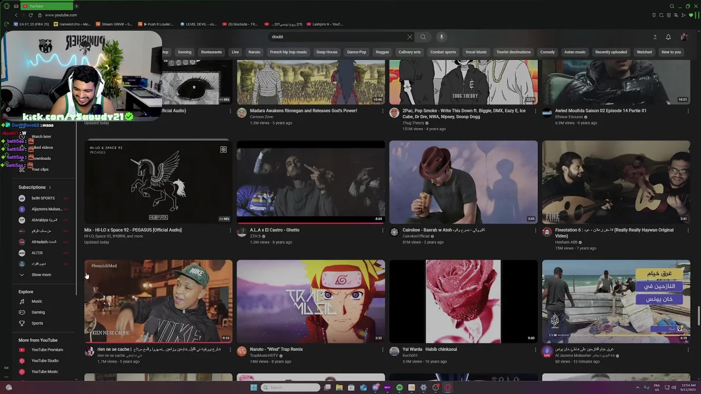Reload the page using the browser refresh icon
The image size is (701, 394).
(31, 15)
